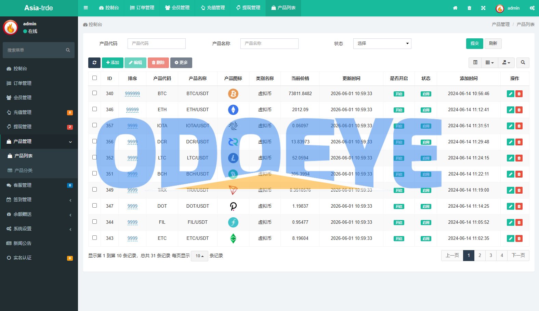Screen dimensions: 539x311
Task: Check the checkbox for row ID 347
Action: click(95, 206)
